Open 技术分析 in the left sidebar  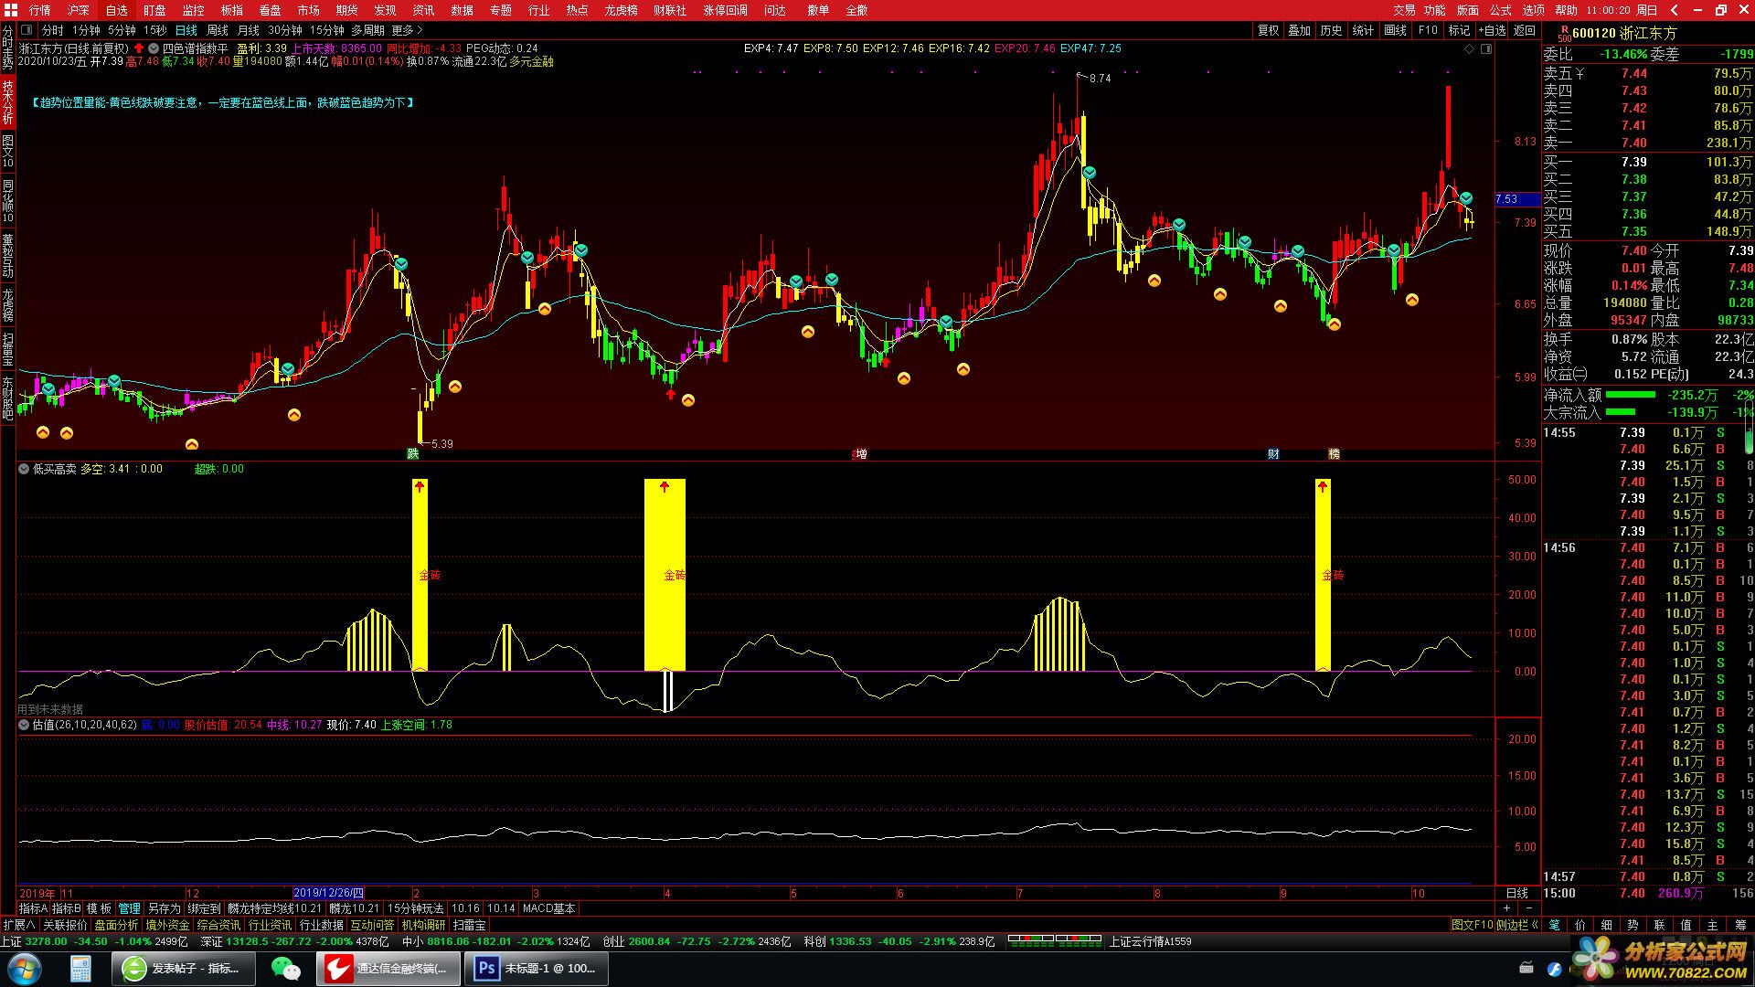[8, 101]
